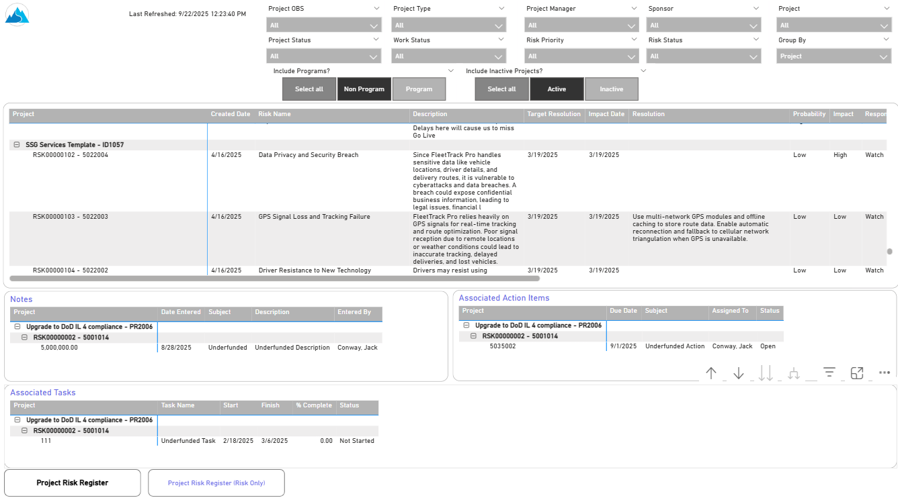Click Select all under Include Inactive Projects

click(x=501, y=89)
